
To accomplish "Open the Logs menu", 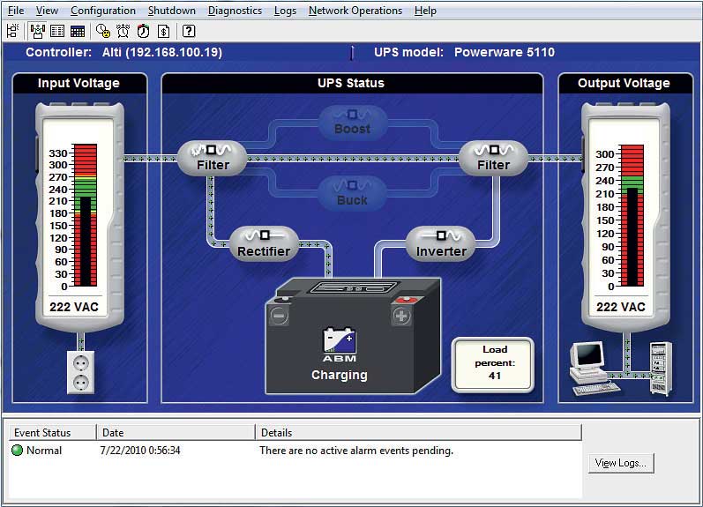I will (285, 11).
